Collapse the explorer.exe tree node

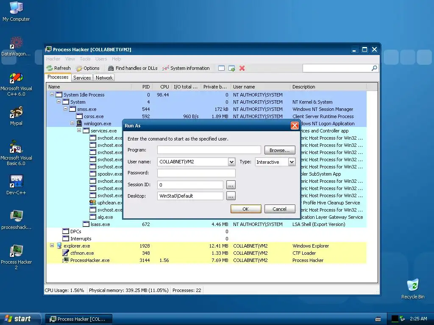pos(52,245)
